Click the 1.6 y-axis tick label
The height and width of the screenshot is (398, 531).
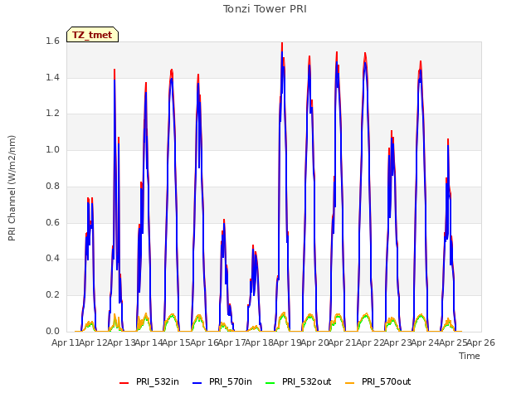52,41
